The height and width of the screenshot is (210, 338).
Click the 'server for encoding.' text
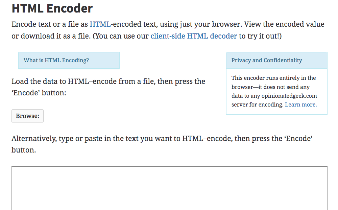(258, 104)
